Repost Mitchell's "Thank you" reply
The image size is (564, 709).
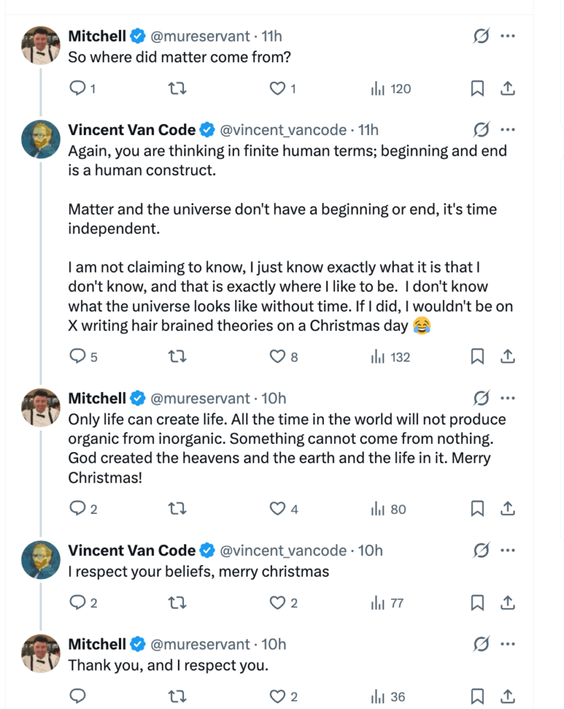tap(178, 697)
